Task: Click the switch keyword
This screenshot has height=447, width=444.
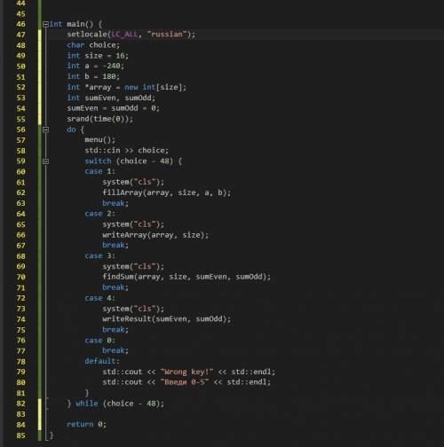Action: (98, 161)
